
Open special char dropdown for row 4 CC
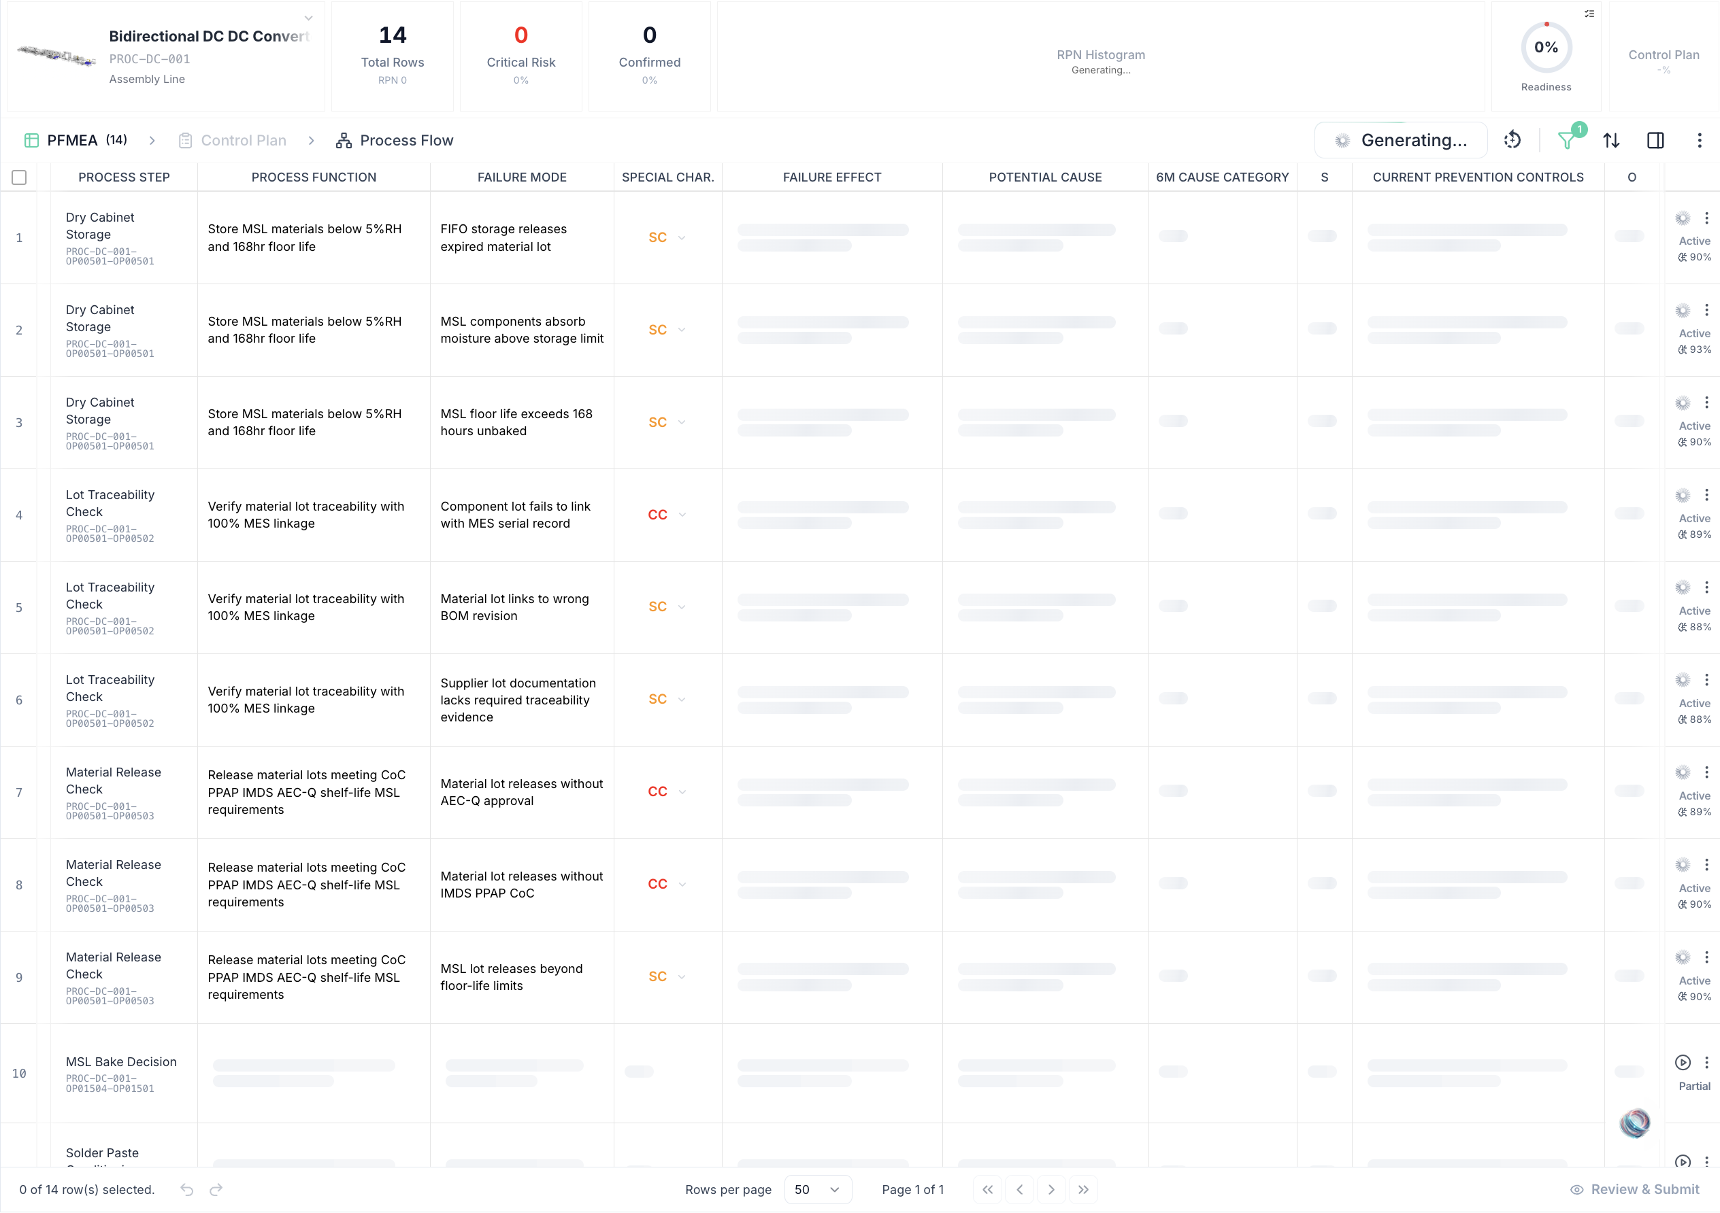pos(682,515)
